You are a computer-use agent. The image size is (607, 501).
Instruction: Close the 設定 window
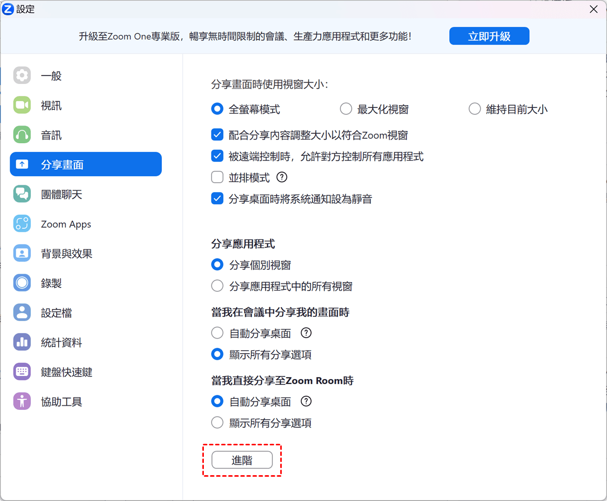coord(594,9)
